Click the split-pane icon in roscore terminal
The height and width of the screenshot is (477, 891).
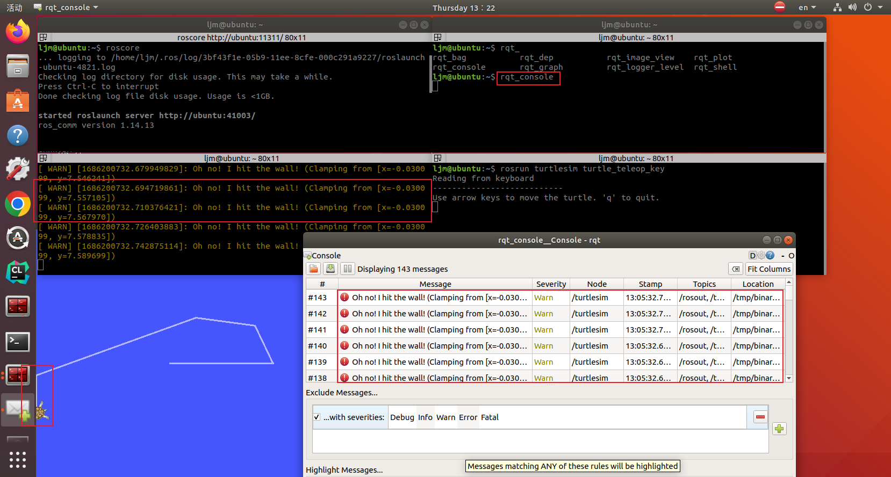44,37
